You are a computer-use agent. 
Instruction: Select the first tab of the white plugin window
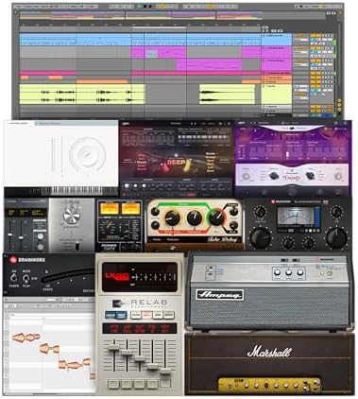20,123
